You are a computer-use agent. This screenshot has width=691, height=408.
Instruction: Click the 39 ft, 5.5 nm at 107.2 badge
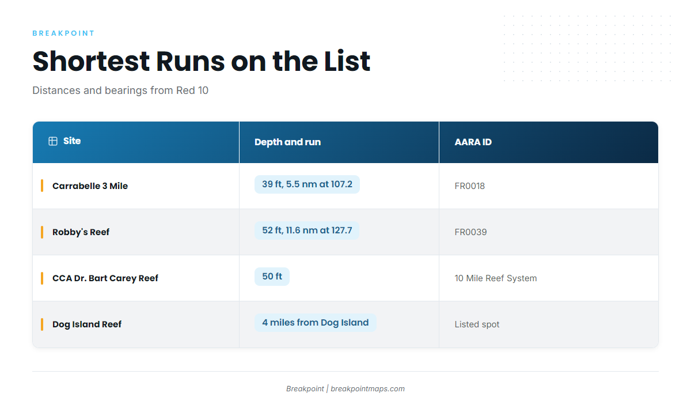(307, 184)
